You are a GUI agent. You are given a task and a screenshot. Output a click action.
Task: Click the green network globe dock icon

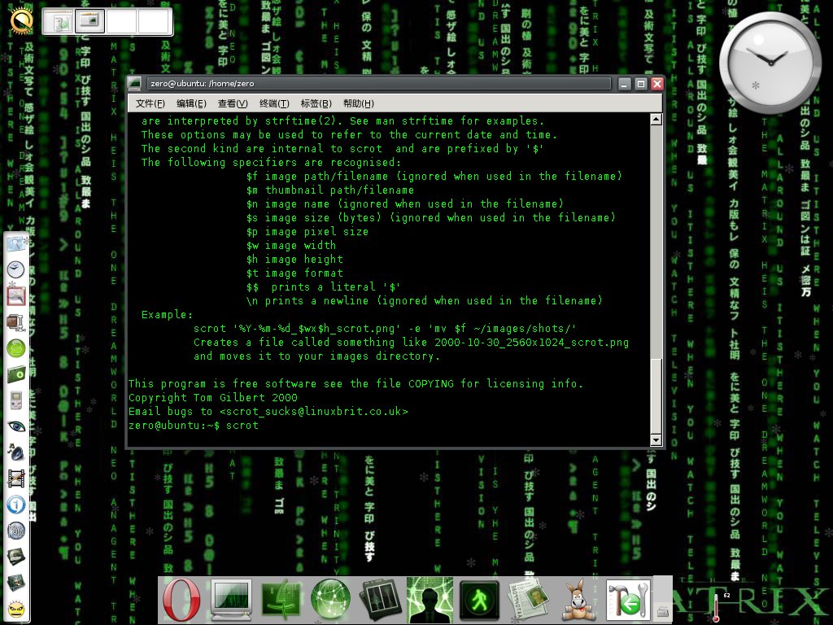click(330, 600)
